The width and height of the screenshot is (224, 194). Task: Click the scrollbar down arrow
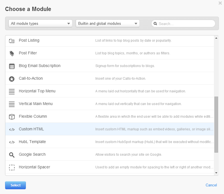point(216,173)
